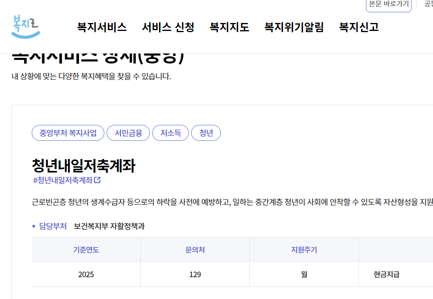The image size is (433, 299).
Task: Open the 복지지도 menu
Action: (229, 27)
